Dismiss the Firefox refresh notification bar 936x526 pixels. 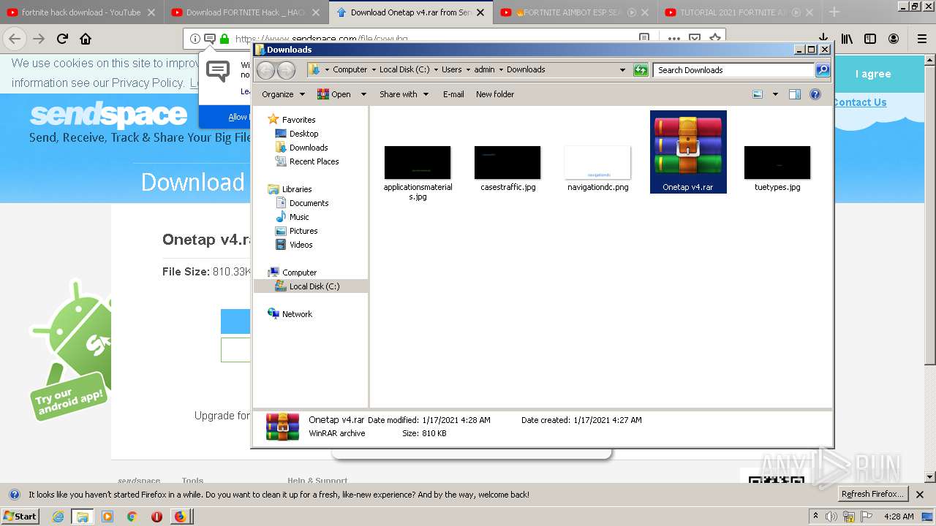click(x=920, y=495)
